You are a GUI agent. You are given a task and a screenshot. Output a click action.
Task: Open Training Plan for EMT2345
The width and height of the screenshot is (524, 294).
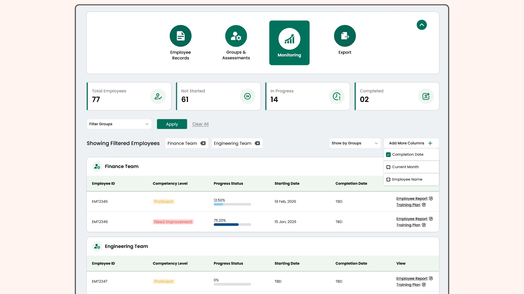click(408, 205)
